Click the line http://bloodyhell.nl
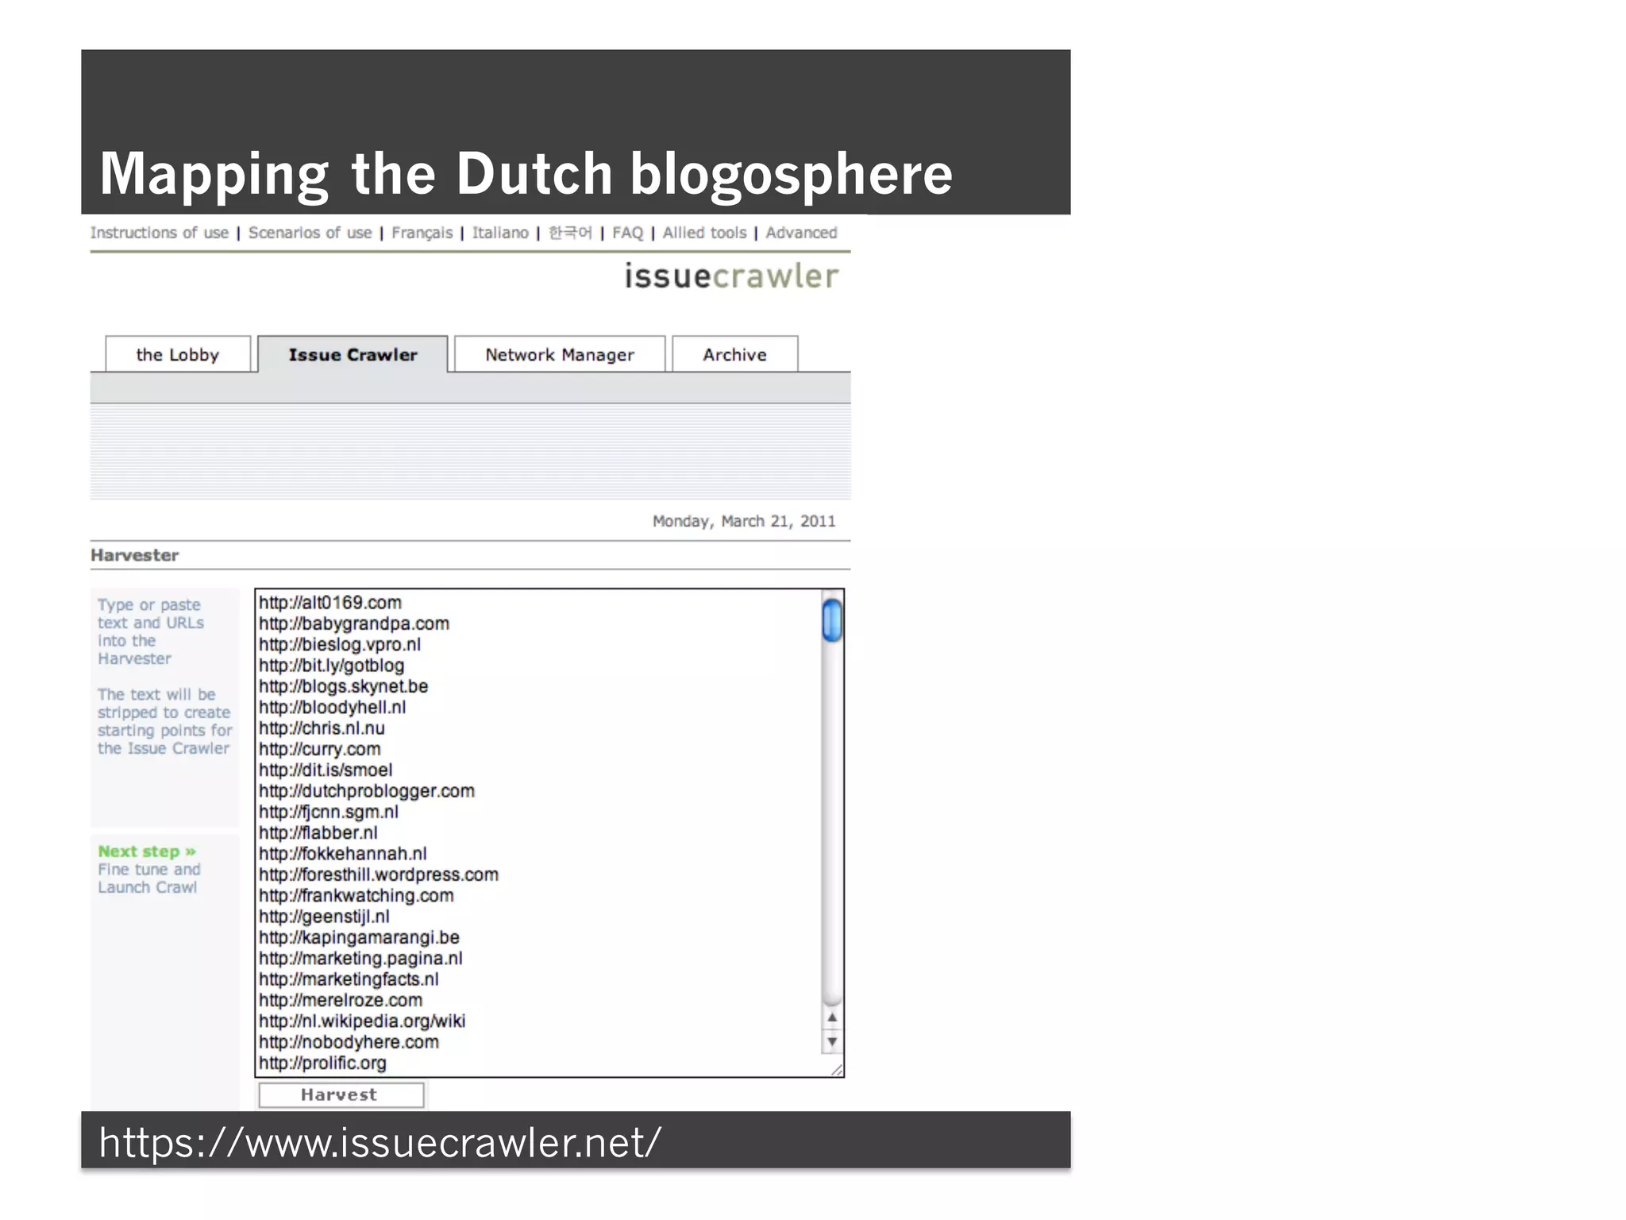The height and width of the screenshot is (1220, 1626). pos(333,707)
